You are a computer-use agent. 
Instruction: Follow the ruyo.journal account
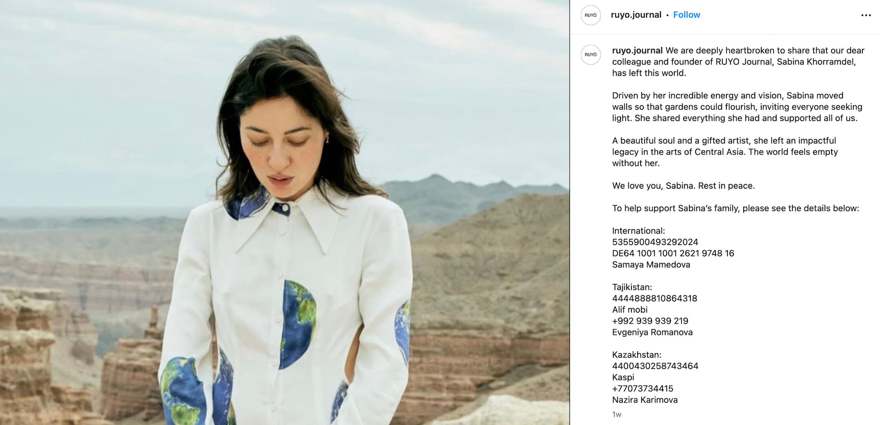686,15
